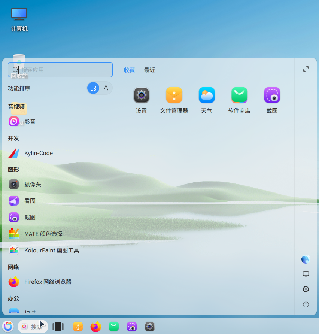This screenshot has height=334, width=319.
Task: Click the 图形 category header
Action: pos(13,170)
